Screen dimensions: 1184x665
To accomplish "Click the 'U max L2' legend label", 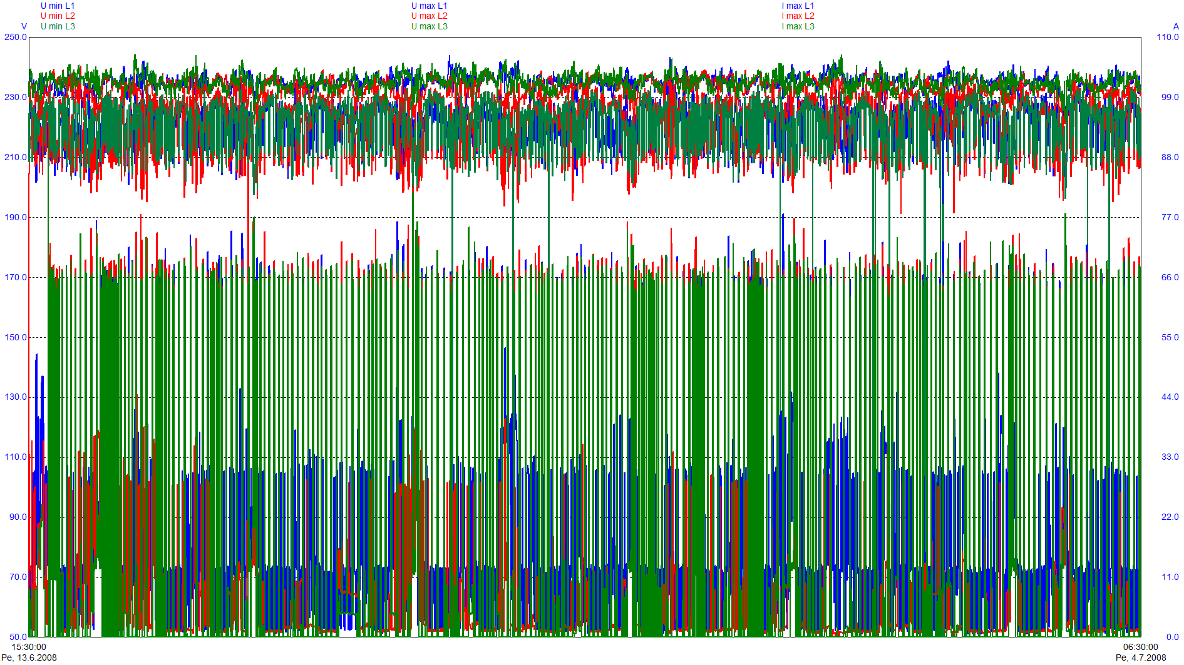I will [x=430, y=16].
